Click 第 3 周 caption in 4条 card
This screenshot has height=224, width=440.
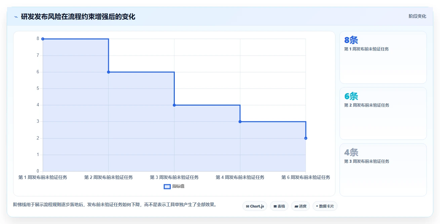pos(367,161)
